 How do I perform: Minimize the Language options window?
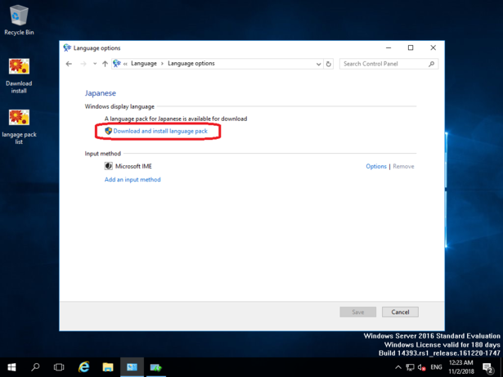coord(388,47)
